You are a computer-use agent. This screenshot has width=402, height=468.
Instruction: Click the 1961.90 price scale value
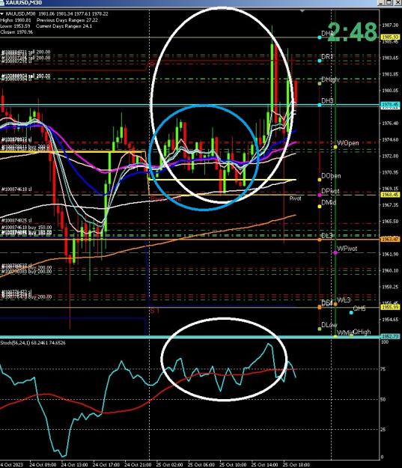tap(390, 255)
